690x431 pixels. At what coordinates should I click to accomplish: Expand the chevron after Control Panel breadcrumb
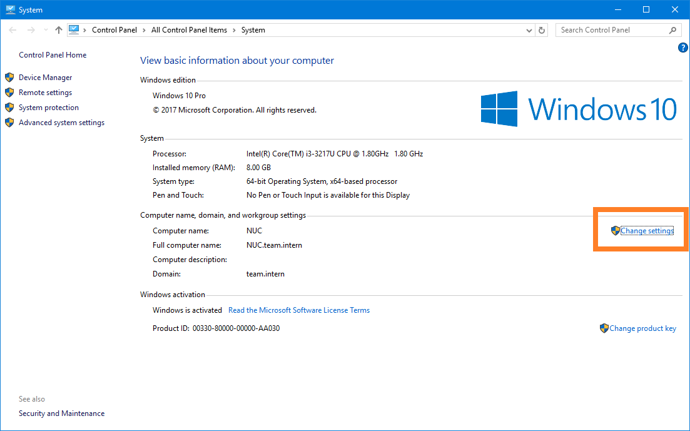(x=144, y=30)
